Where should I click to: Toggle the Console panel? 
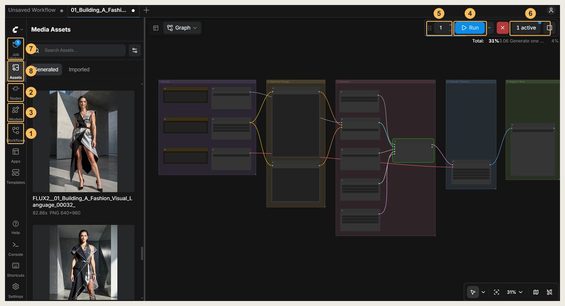(x=15, y=248)
